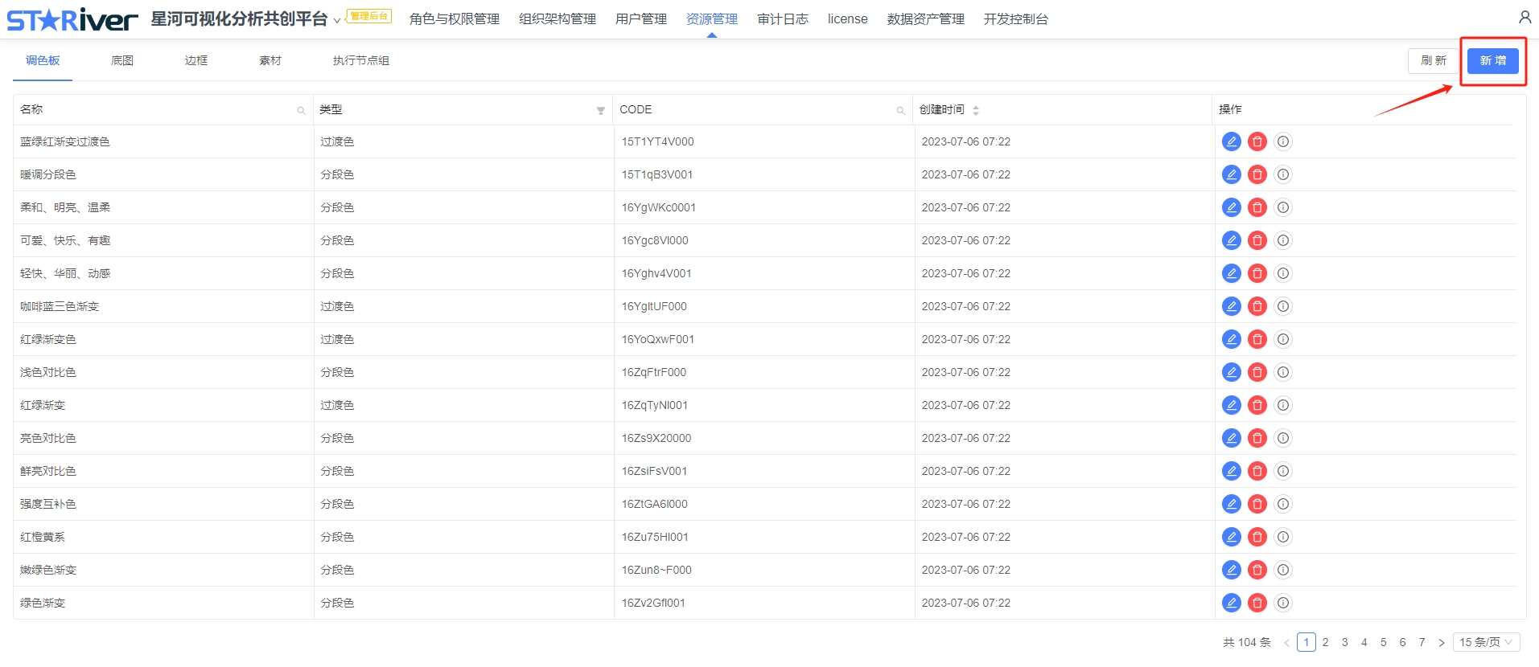Go to page 5 in pagination
This screenshot has height=667, width=1539.
pos(1383,642)
